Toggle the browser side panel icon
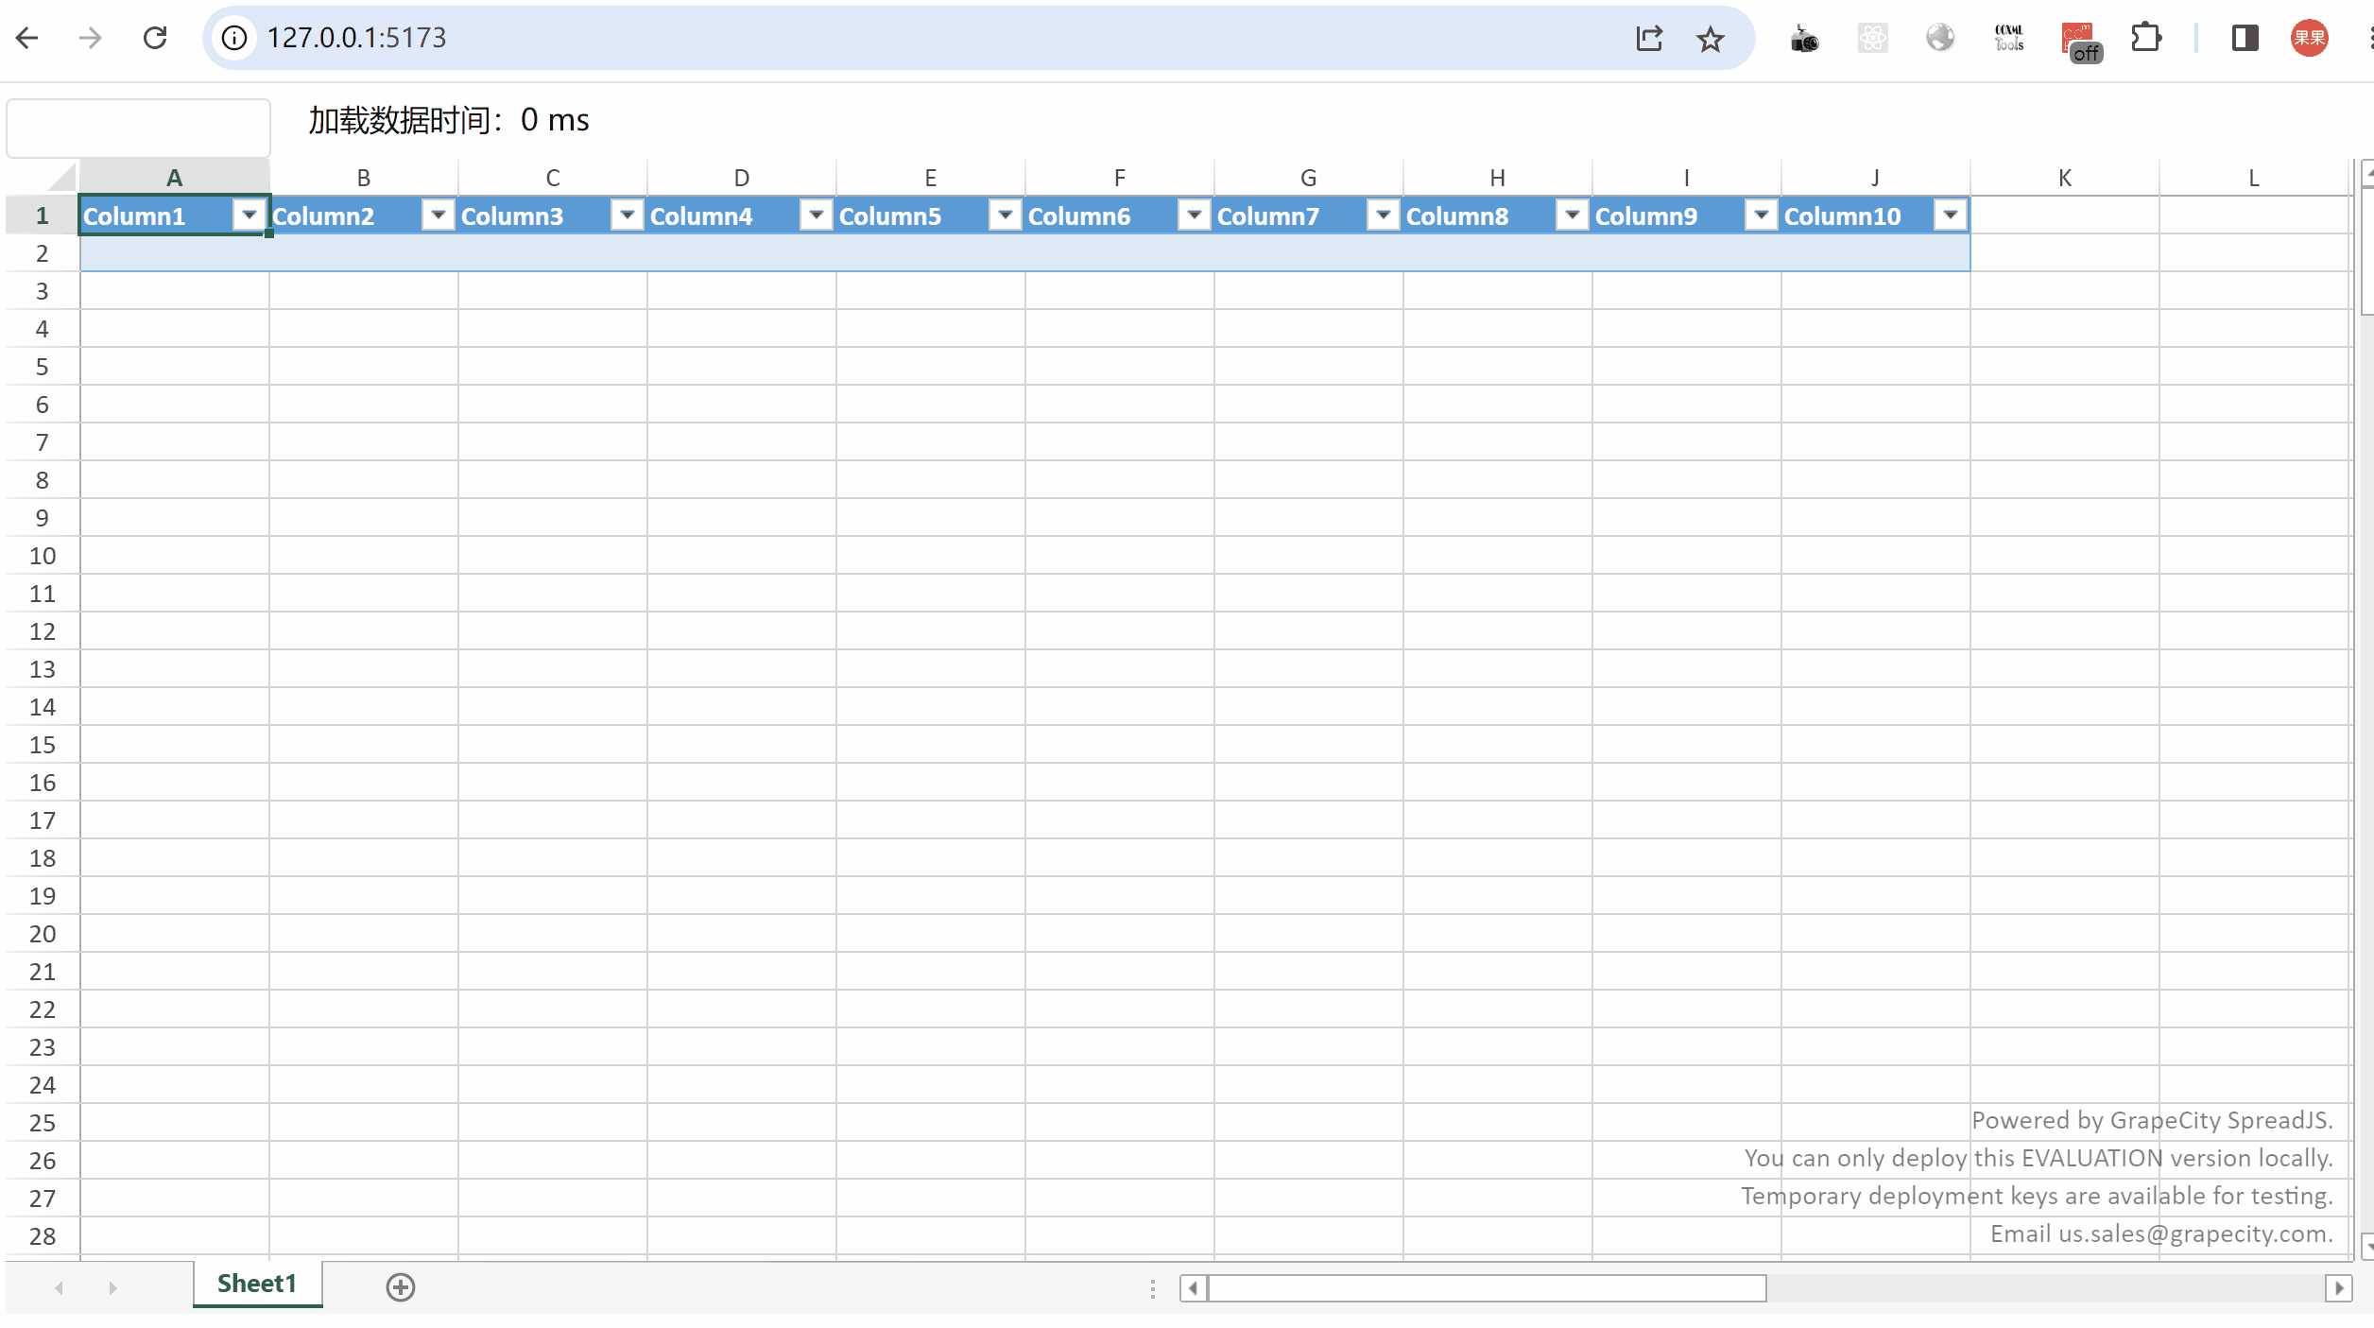Image resolution: width=2374 pixels, height=1328 pixels. 2245,38
